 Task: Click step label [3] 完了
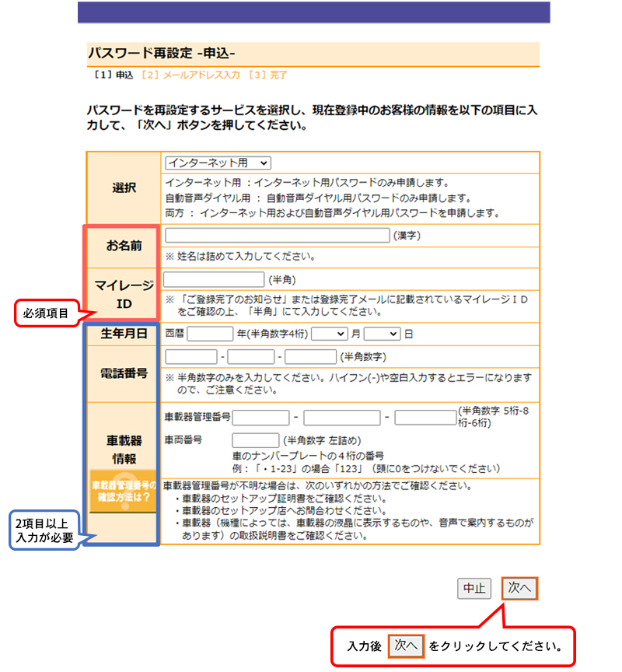[267, 75]
